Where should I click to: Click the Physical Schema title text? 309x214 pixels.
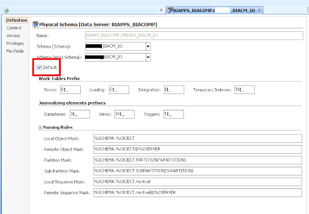pyautogui.click(x=98, y=25)
